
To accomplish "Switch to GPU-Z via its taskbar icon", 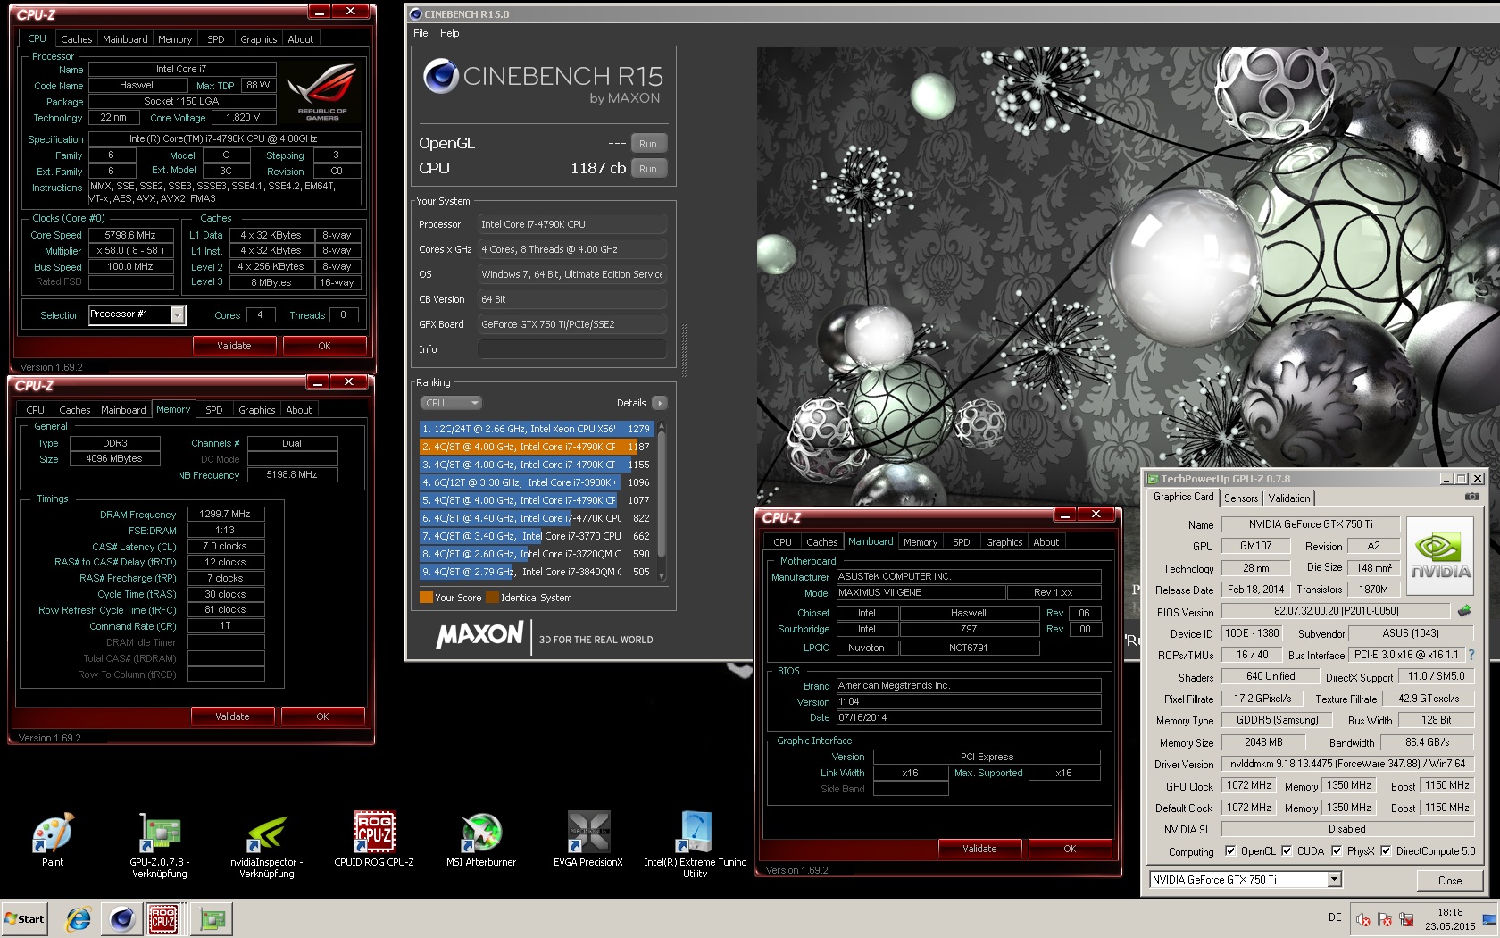I will (212, 918).
